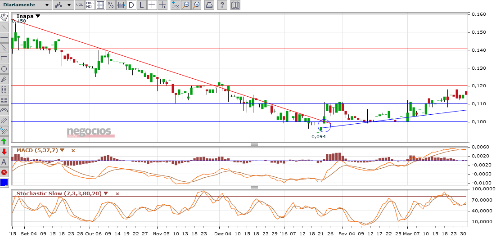The width and height of the screenshot is (496, 238).
Task: Click the red delete drawings icon
Action: pos(4,172)
